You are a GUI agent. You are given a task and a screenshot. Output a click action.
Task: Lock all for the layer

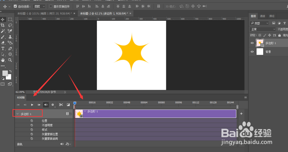[x=279, y=35]
